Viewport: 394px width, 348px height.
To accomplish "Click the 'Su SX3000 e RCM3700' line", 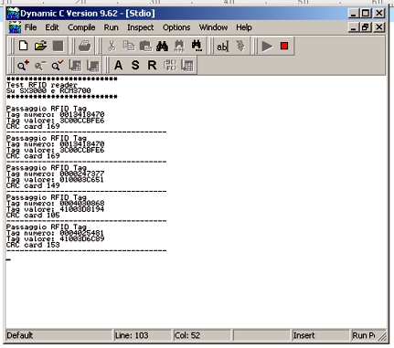I will click(48, 90).
